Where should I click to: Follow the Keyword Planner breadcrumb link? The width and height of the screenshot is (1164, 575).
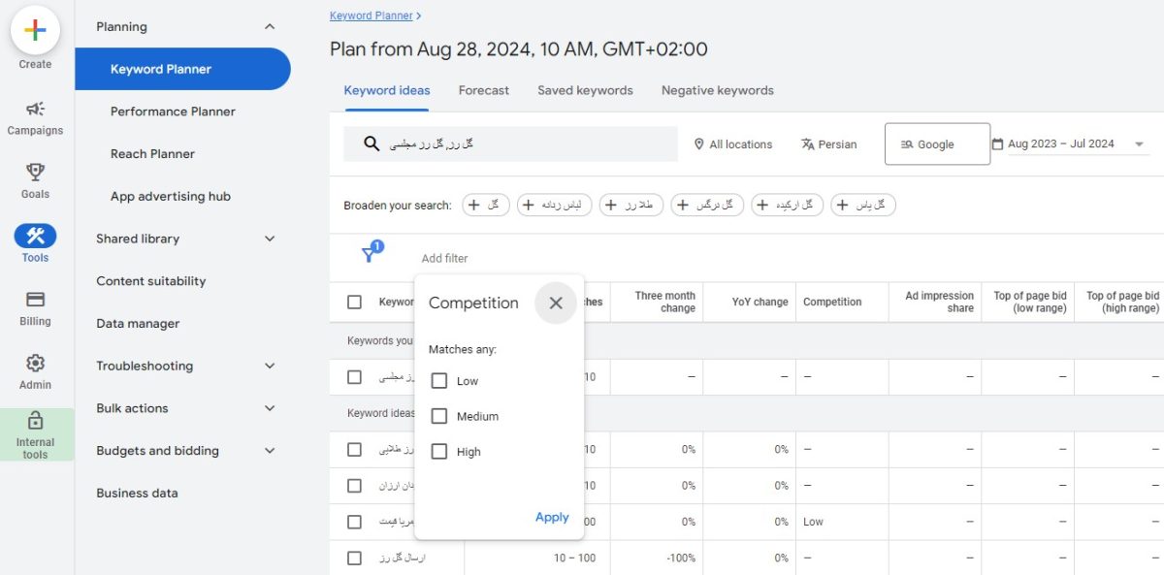371,16
